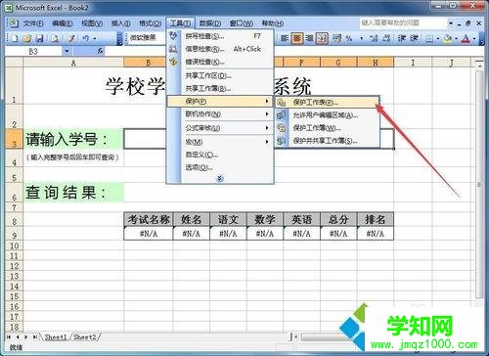Click the Save icon in the toolbar
Screen dimensions: 489x356
40,38
